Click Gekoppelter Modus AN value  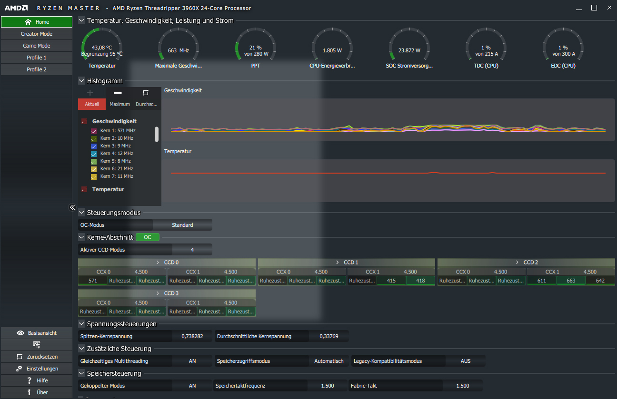(x=192, y=386)
